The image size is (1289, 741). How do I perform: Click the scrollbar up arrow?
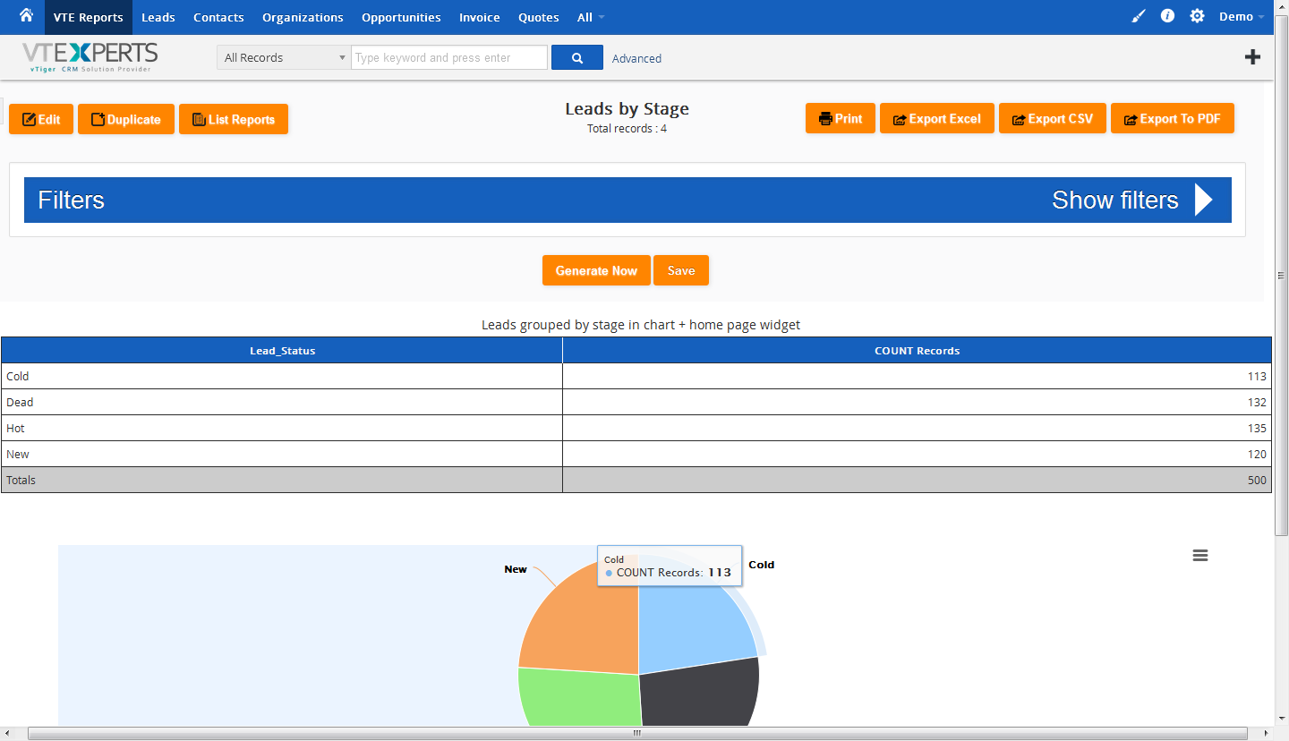1281,7
